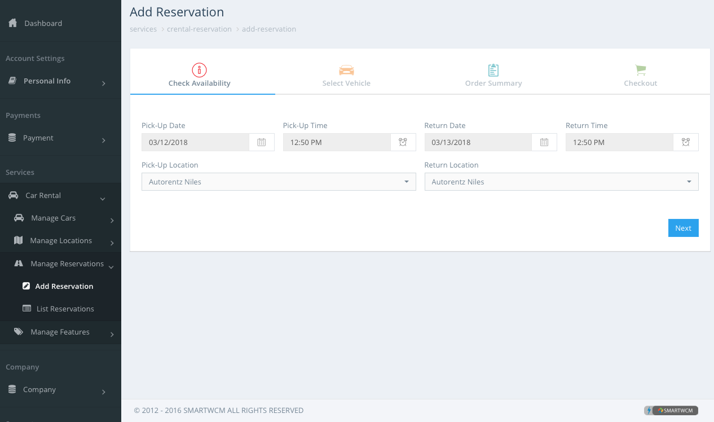714x422 pixels.
Task: Open the Return Time clock icon
Action: tap(686, 142)
